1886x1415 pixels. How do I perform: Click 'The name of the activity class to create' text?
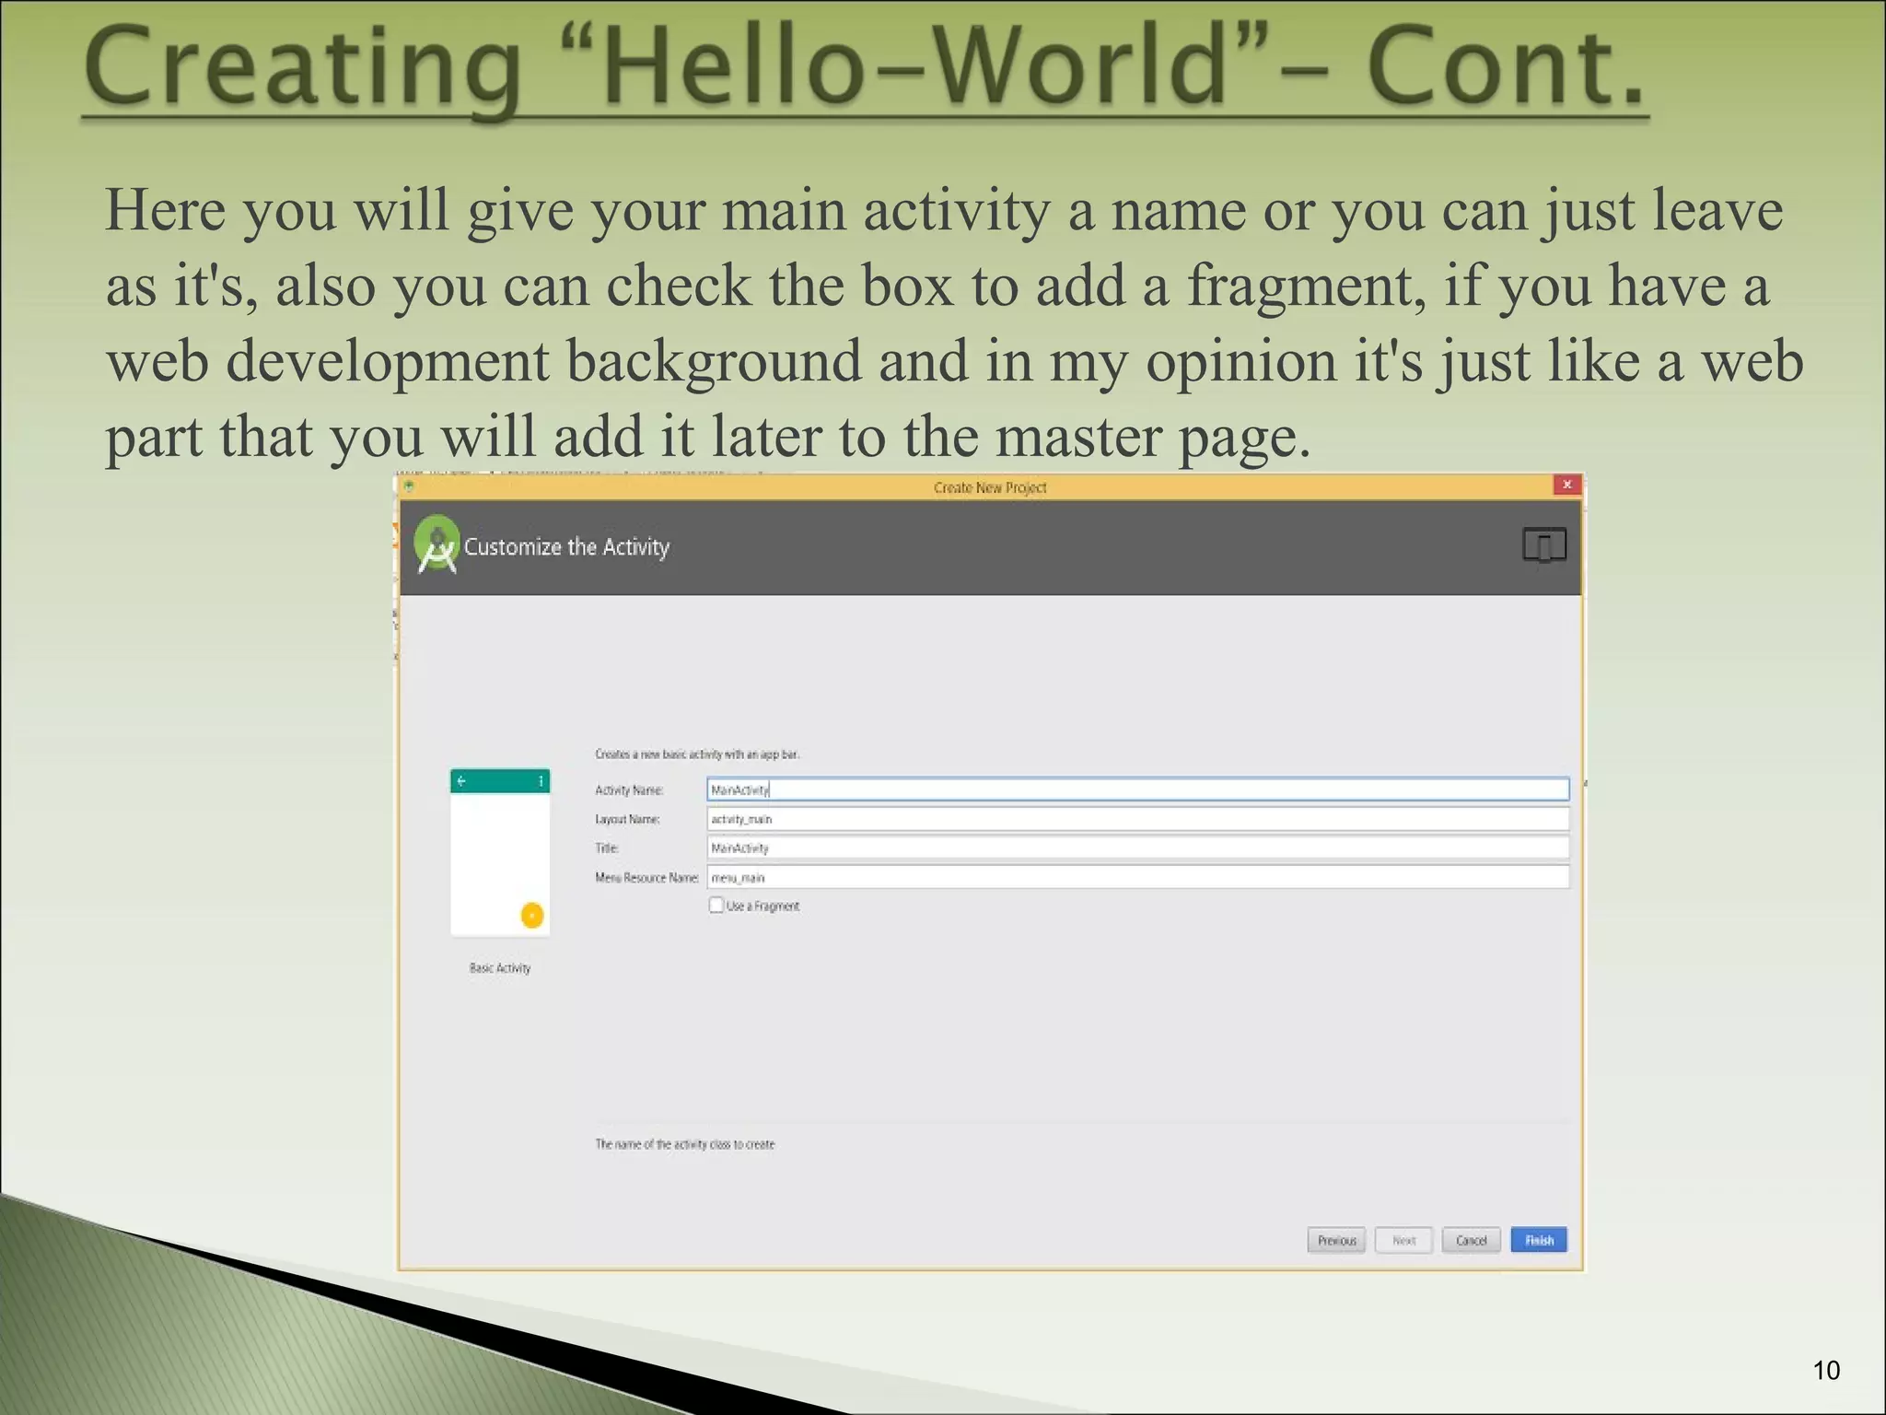click(684, 1144)
